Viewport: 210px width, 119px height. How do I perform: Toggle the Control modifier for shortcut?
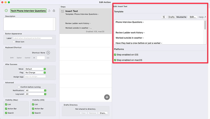coord(27,58)
